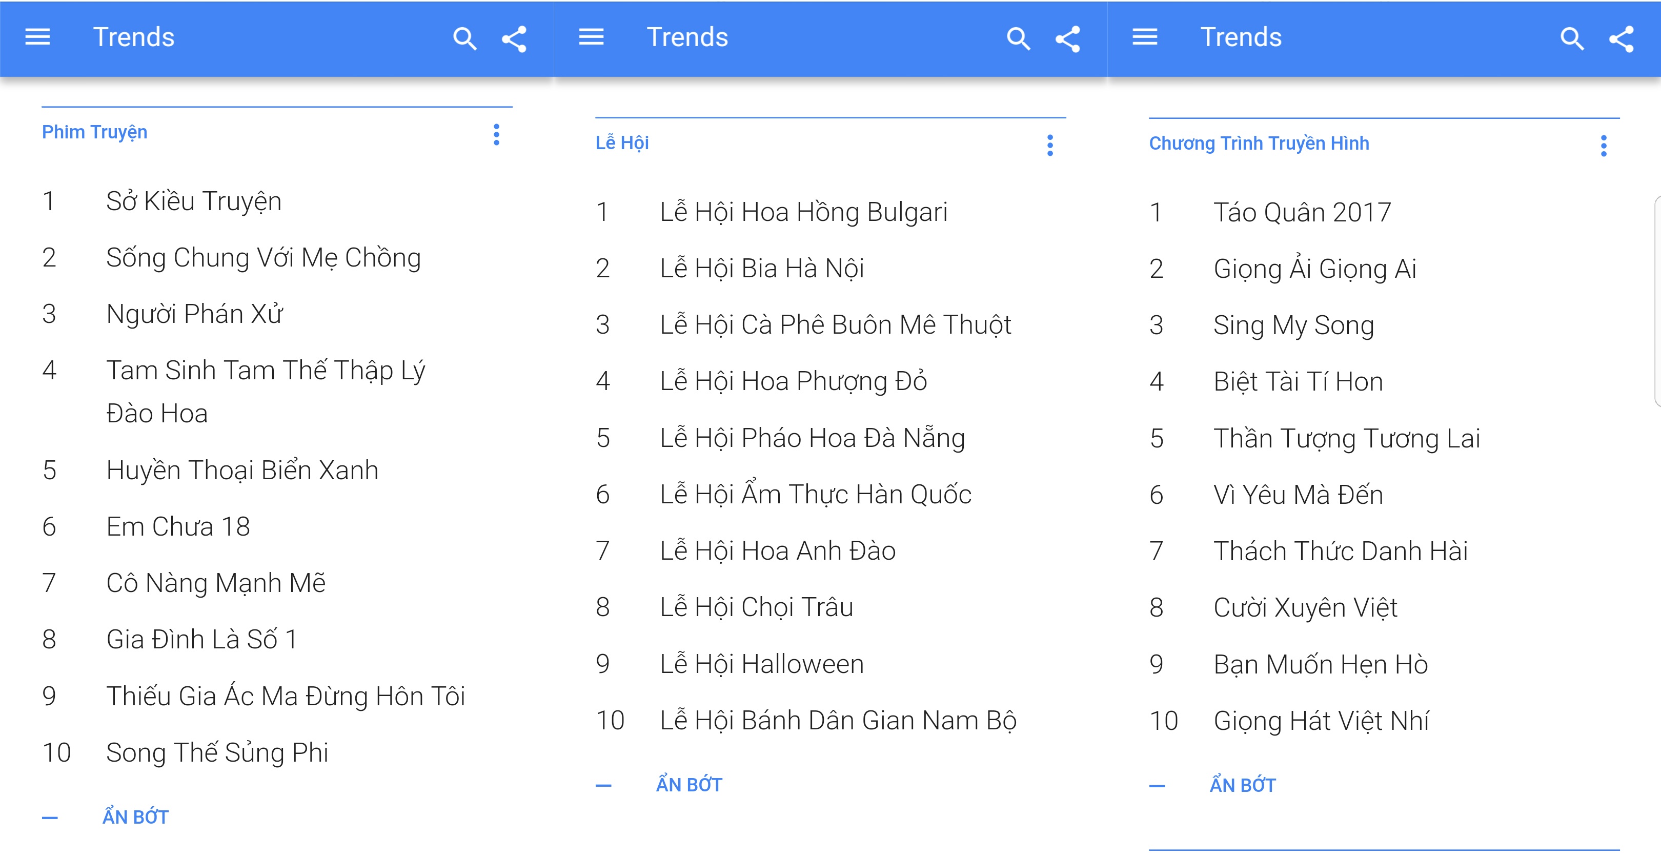1661x858 pixels.
Task: Open the Lễ Hội category title
Action: 621,142
